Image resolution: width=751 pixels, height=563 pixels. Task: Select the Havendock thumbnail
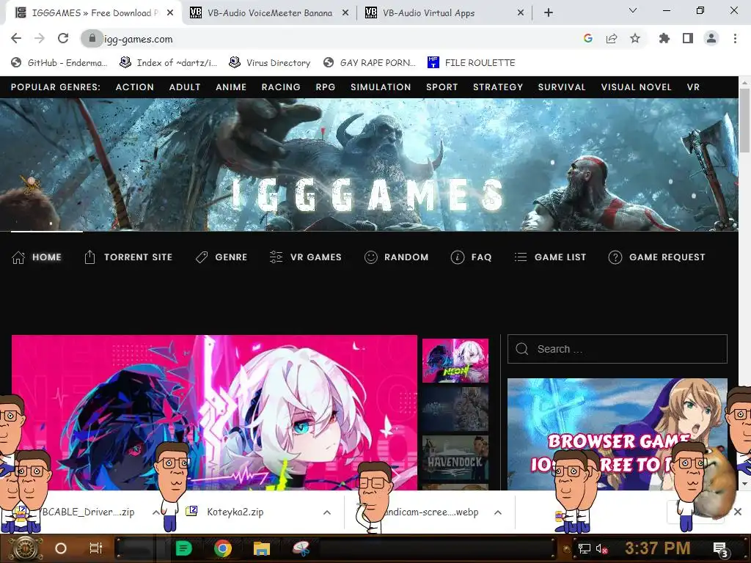[455, 457]
